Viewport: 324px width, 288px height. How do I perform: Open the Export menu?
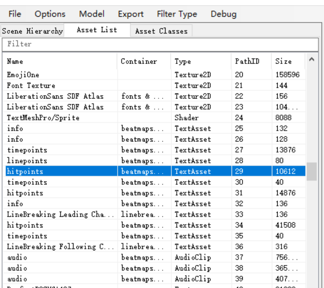[x=131, y=14]
